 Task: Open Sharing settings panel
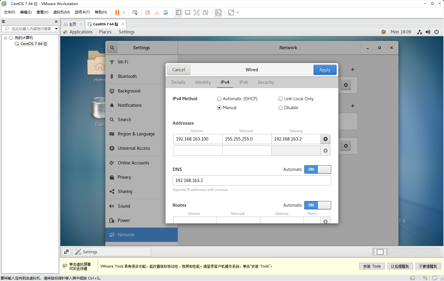pos(142,192)
